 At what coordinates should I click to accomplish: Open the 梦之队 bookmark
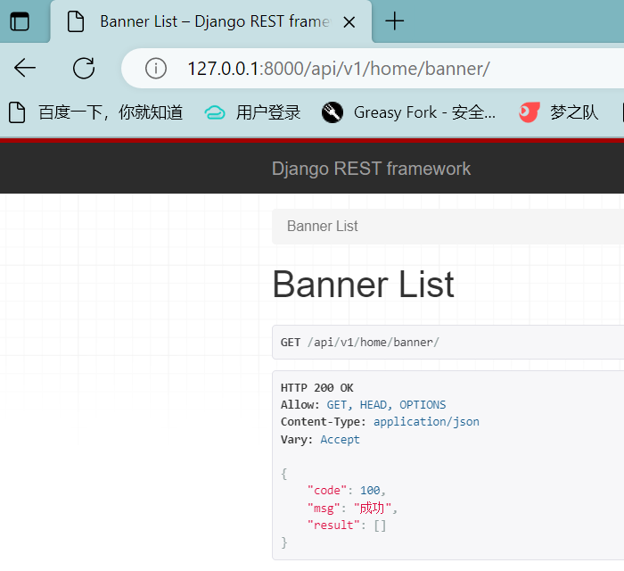[x=559, y=112]
